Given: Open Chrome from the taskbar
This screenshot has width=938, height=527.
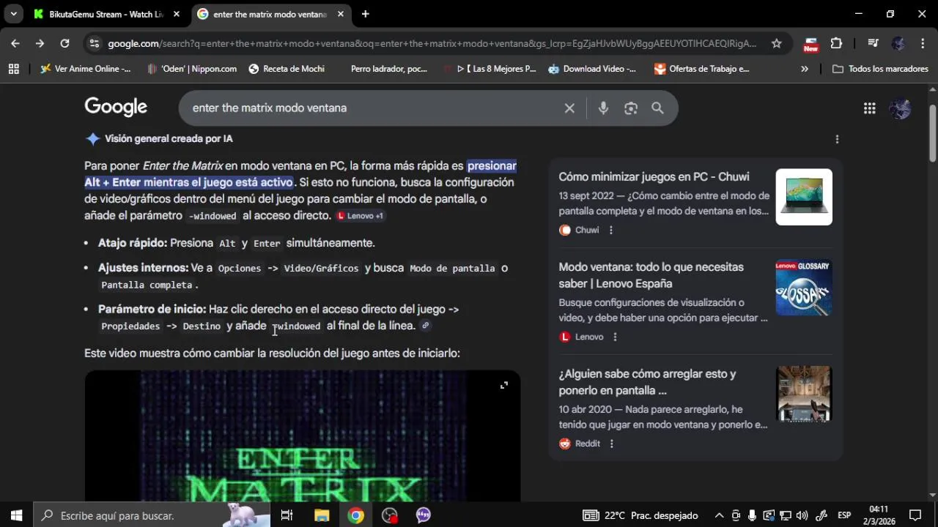Looking at the screenshot, I should tap(355, 515).
